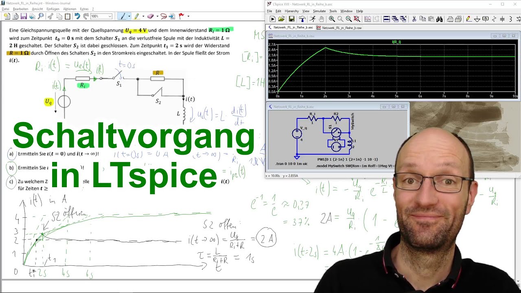This screenshot has width=521, height=293.
Task: Switch to the Netzwerk_RL_in_Reihe_b.raw tab
Action: pyautogui.click(x=339, y=28)
